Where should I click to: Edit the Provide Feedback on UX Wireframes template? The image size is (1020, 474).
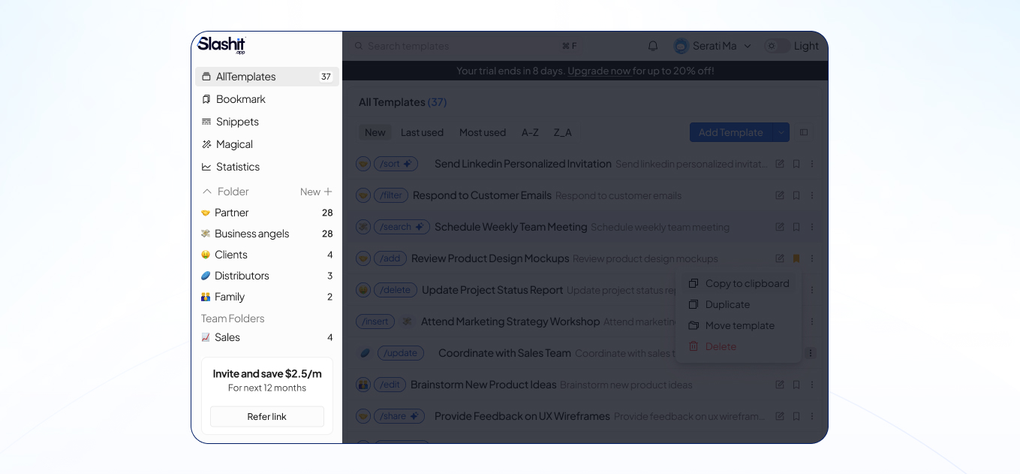coord(780,416)
